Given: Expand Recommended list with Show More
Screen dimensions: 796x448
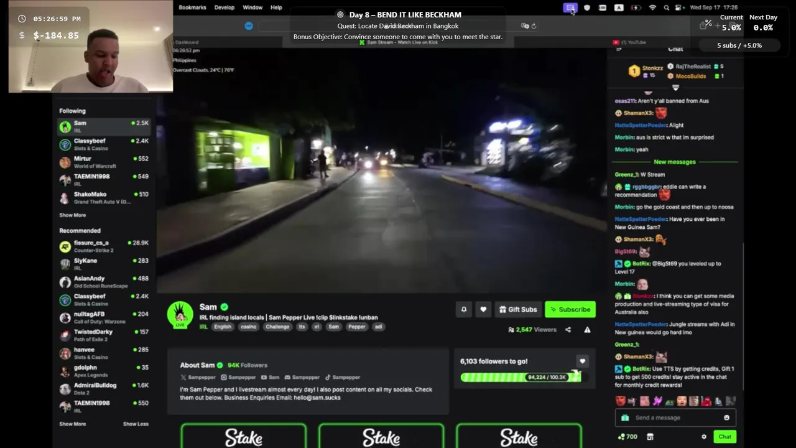Looking at the screenshot, I should 72,424.
